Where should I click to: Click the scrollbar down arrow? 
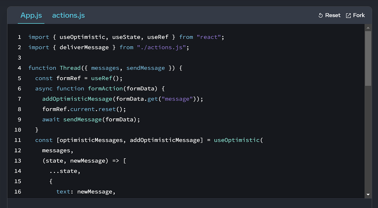click(368, 194)
